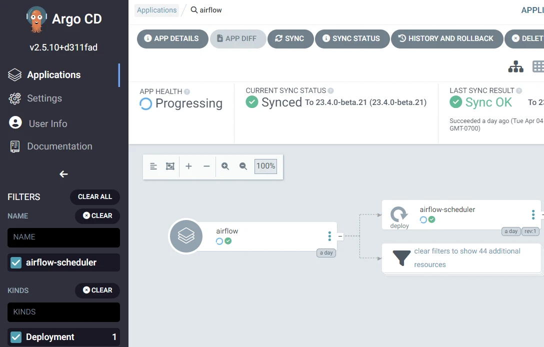Click the funnel filter icon
The image size is (544, 347).
coord(401,258)
